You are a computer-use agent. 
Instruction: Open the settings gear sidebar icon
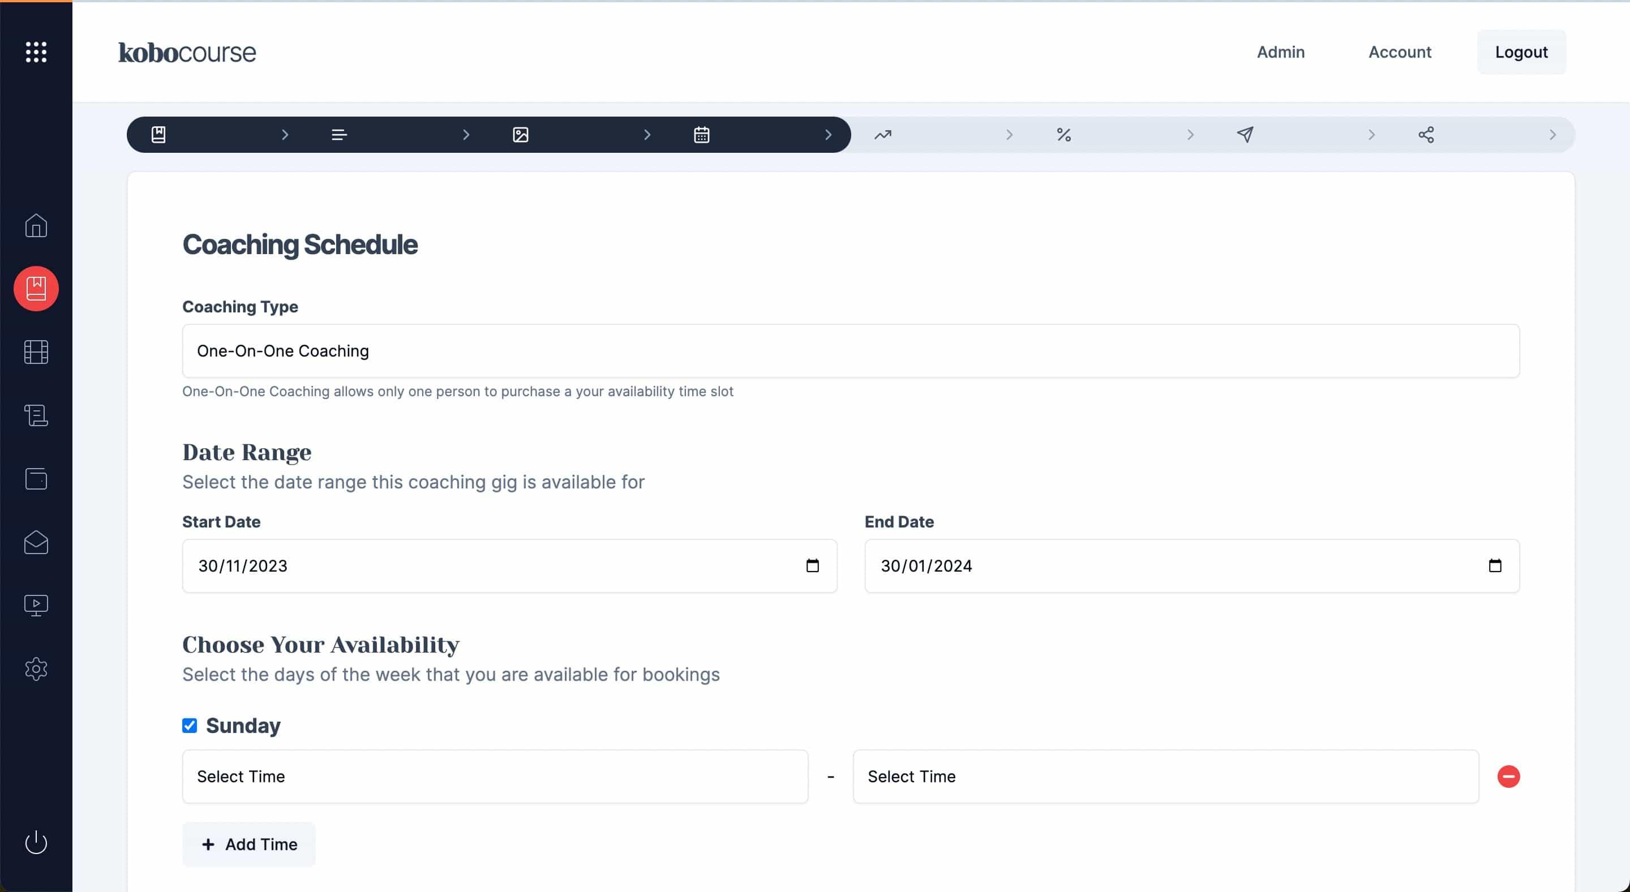[x=36, y=668]
